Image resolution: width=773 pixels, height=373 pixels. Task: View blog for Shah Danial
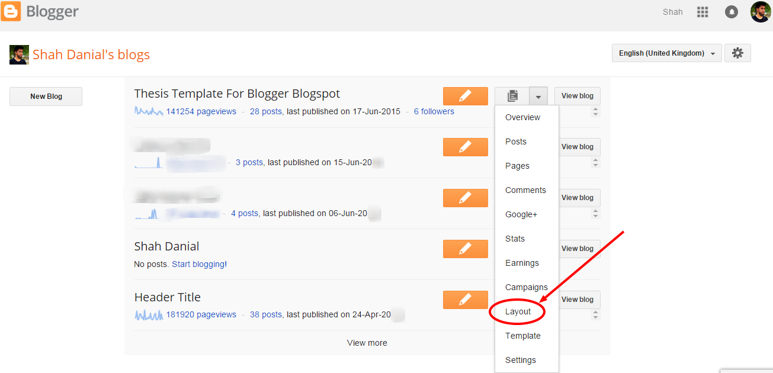tap(578, 249)
